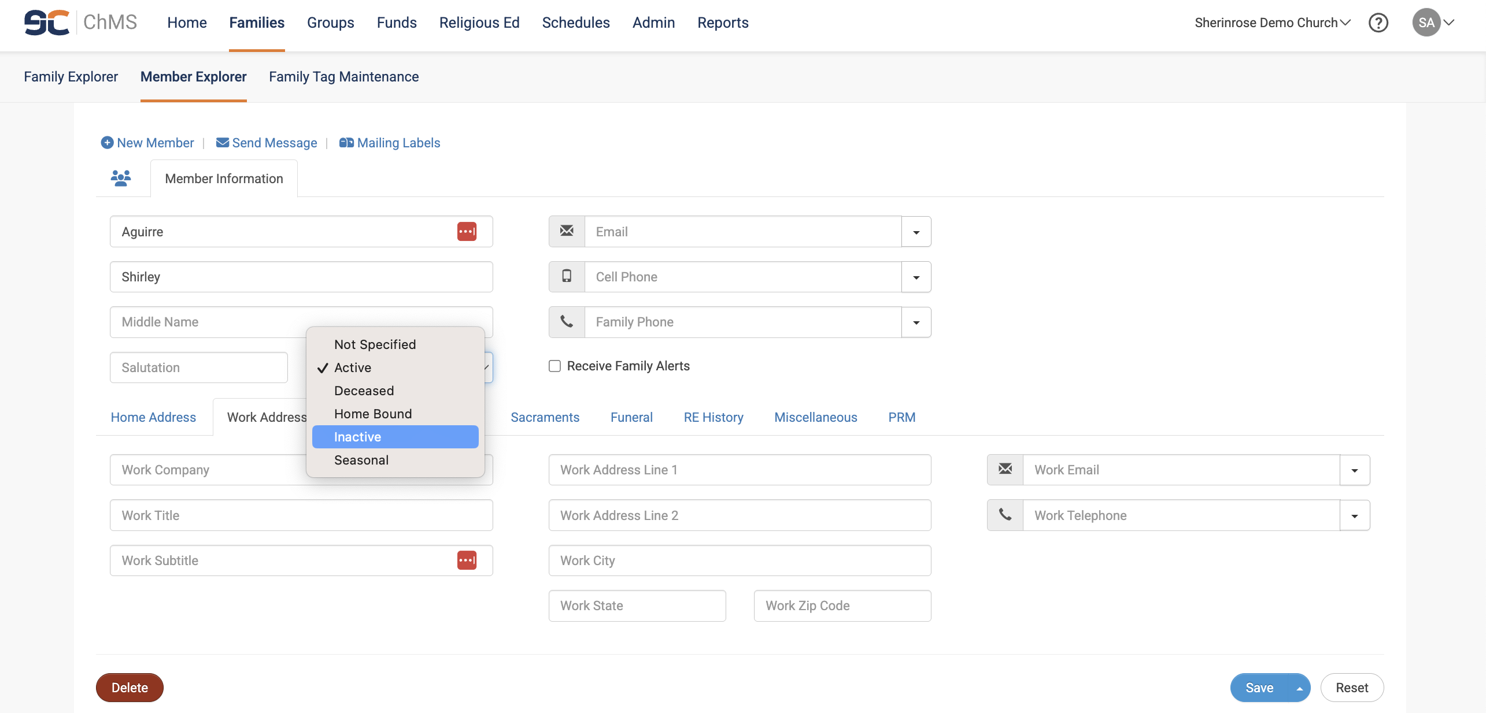Click the SA user avatar

[1426, 23]
